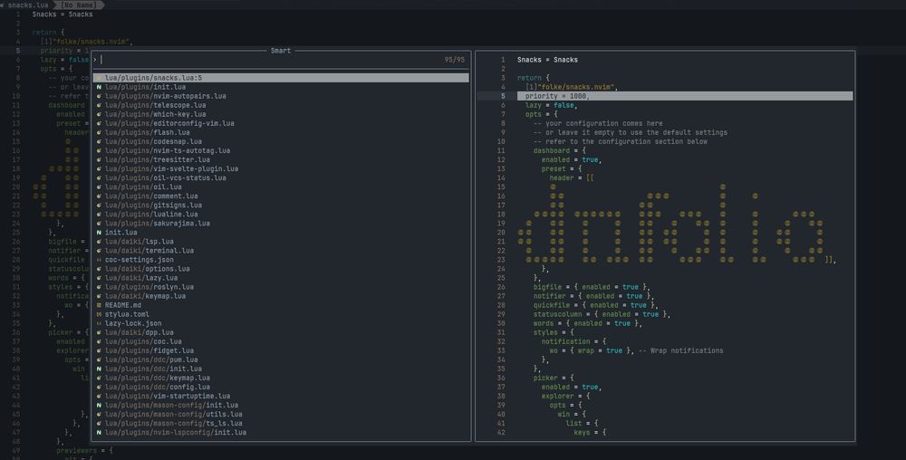Screen dimensions: 906x460
Task: Select lua/plugins/which-key.lua entry
Action: 155,114
